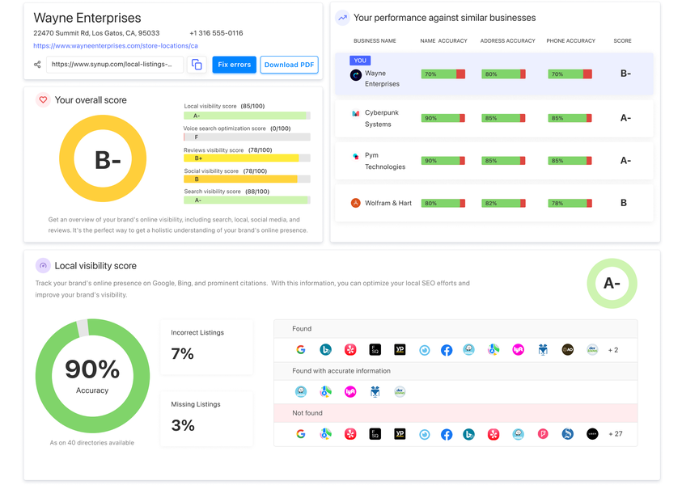Open the Facebook icon in the Not found row
This screenshot has height=485, width=682.
click(x=447, y=434)
